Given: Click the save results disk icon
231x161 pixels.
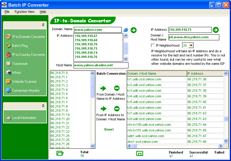Looking at the screenshot, I should click(x=140, y=154).
